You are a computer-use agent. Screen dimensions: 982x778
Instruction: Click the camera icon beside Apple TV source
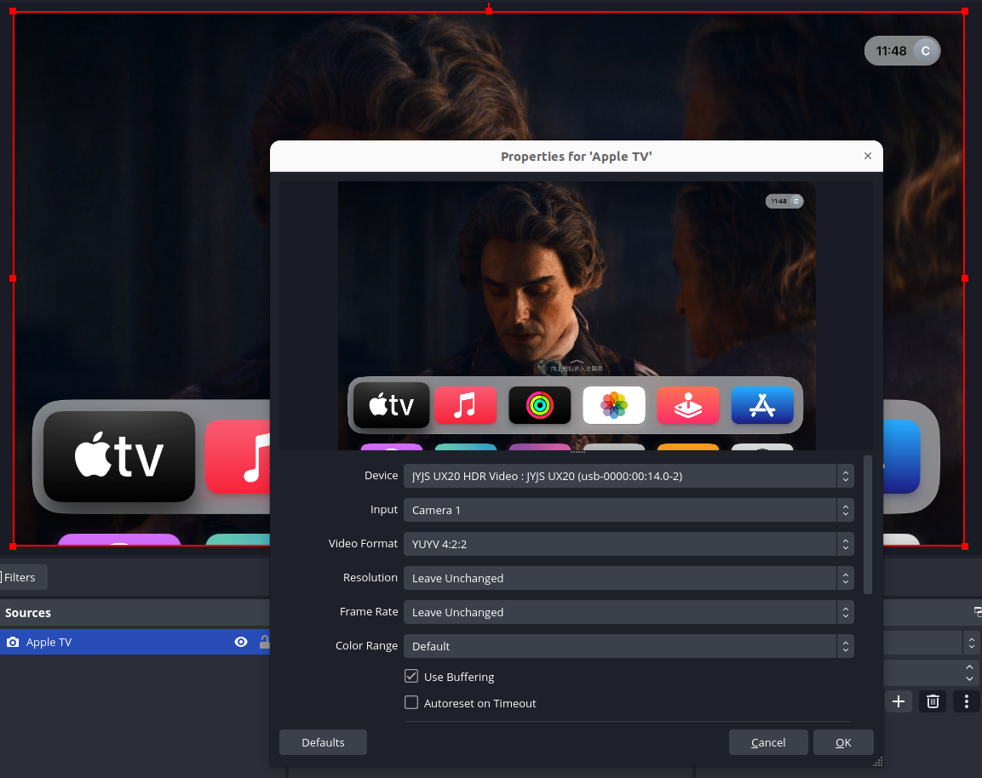pos(13,642)
